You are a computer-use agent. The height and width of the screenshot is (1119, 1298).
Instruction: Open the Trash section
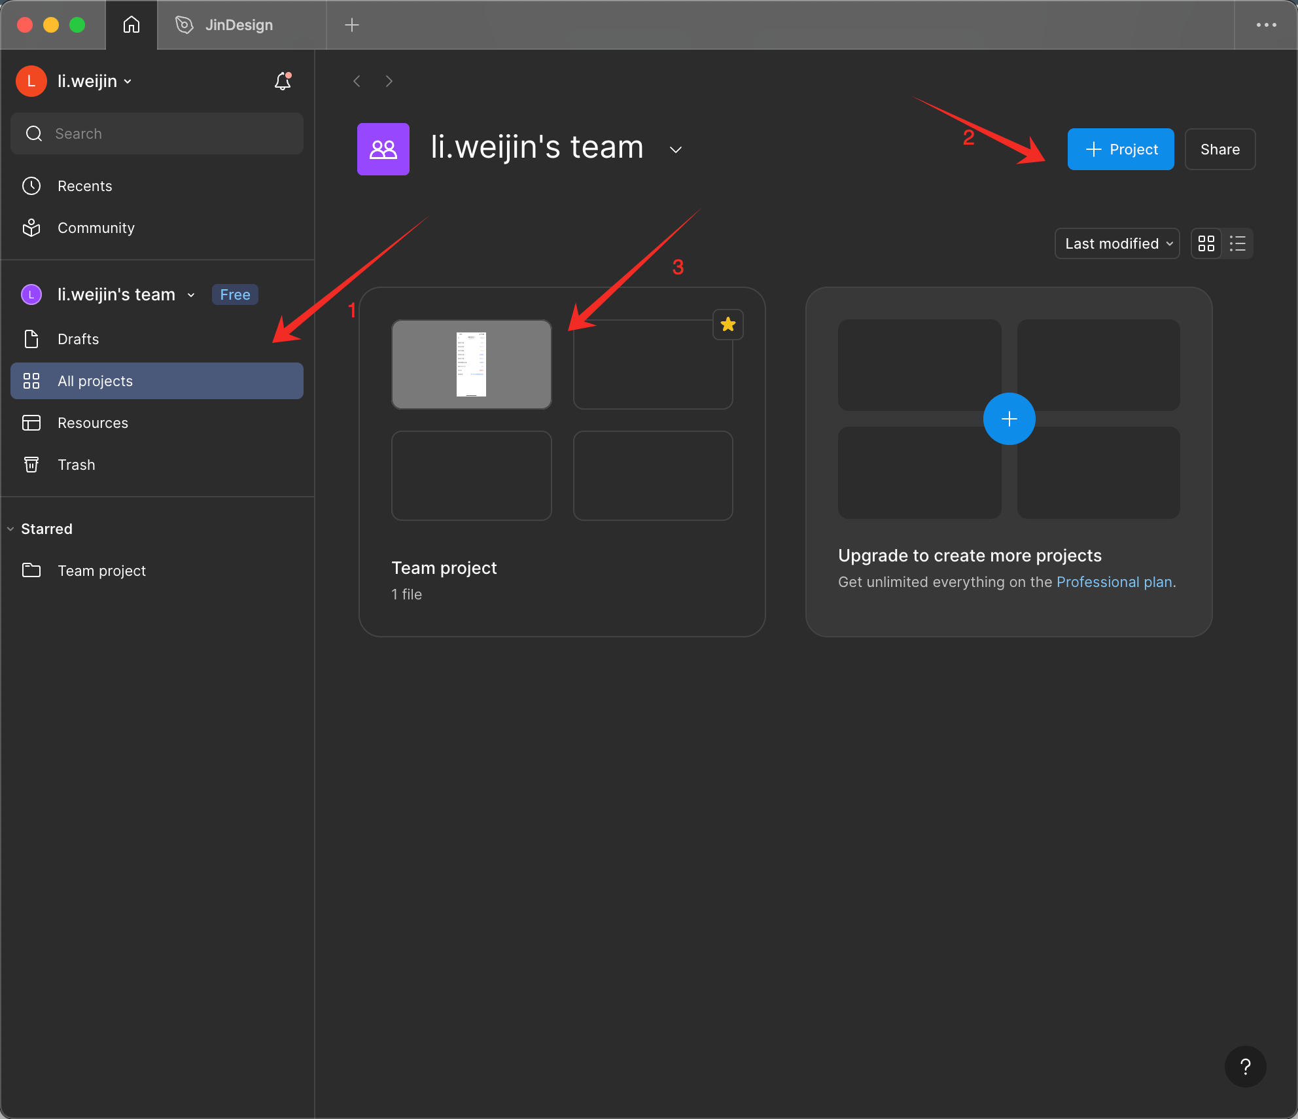point(76,465)
